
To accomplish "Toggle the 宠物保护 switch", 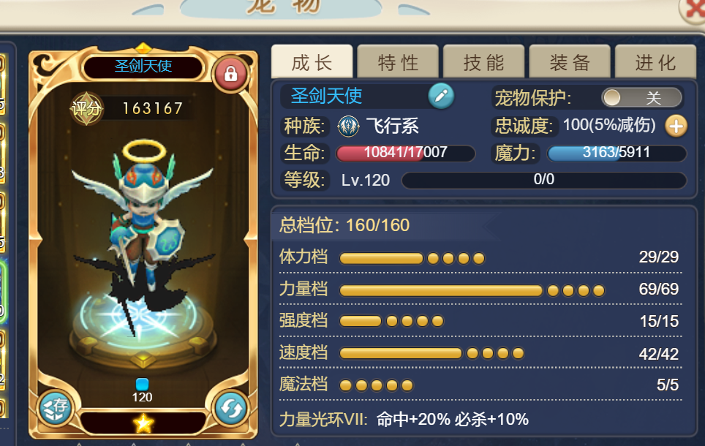I will click(641, 97).
